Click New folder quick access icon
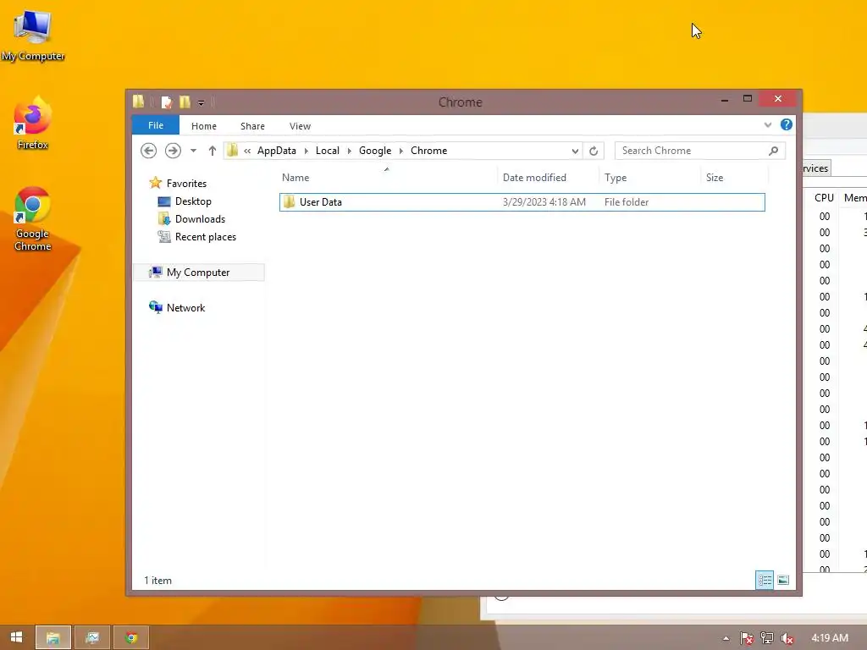 (185, 102)
